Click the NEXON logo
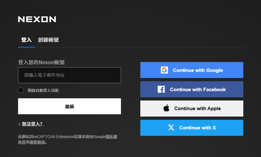 [37, 19]
